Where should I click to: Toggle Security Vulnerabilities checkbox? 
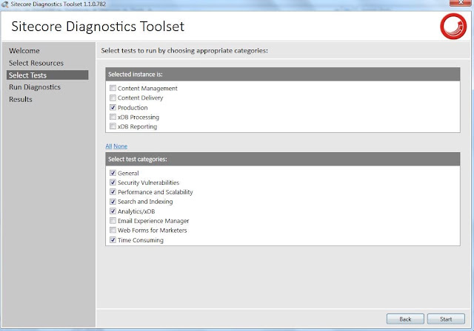[x=113, y=182]
